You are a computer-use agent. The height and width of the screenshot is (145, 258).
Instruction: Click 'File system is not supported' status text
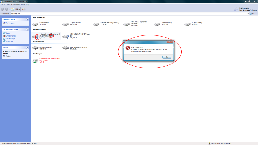pyautogui.click(x=221, y=143)
